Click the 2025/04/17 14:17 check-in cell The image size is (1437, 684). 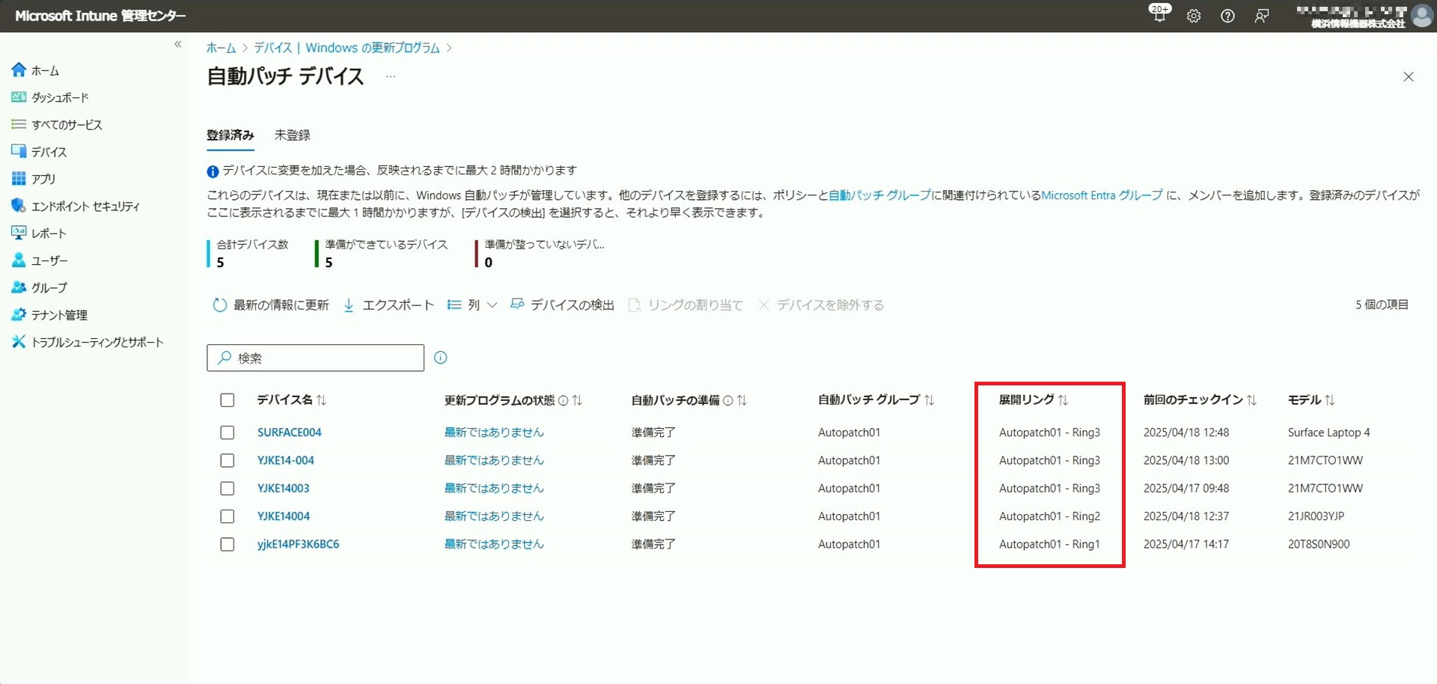(1186, 545)
